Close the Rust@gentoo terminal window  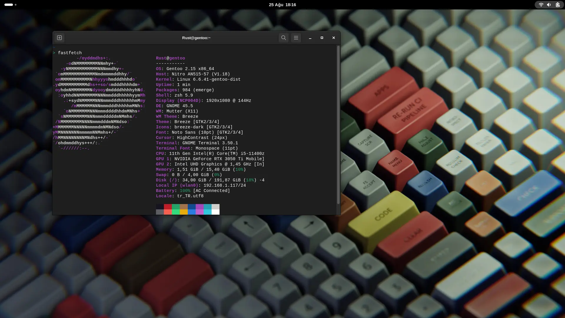click(x=334, y=38)
